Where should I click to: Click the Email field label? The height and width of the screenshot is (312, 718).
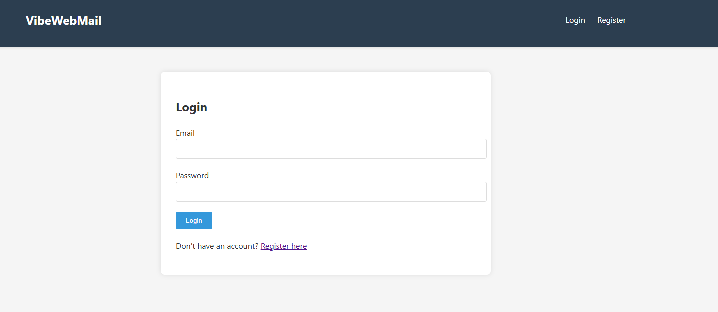point(185,133)
